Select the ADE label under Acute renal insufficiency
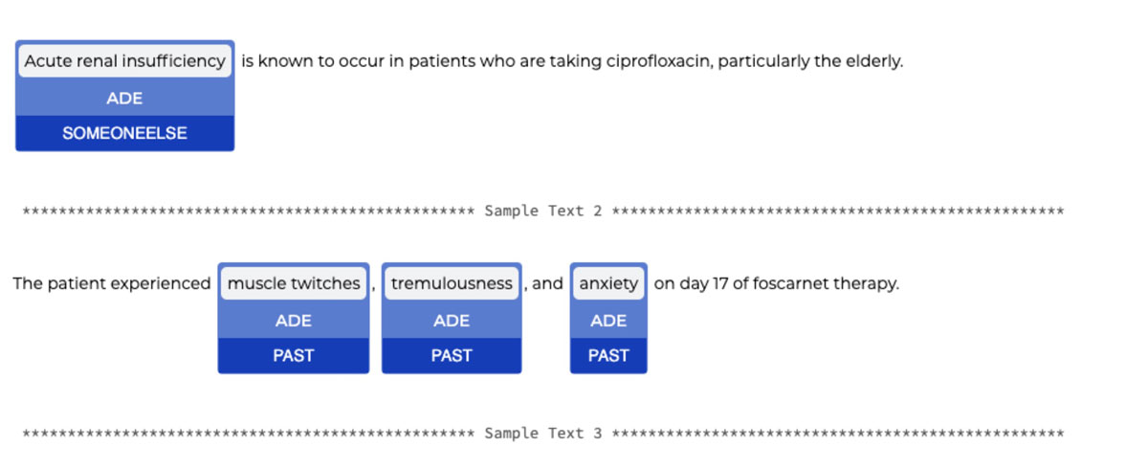The width and height of the screenshot is (1148, 469). [124, 99]
